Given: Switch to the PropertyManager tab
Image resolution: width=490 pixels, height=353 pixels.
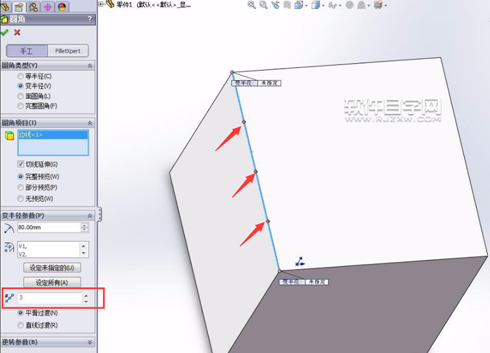Looking at the screenshot, I should click(x=19, y=6).
